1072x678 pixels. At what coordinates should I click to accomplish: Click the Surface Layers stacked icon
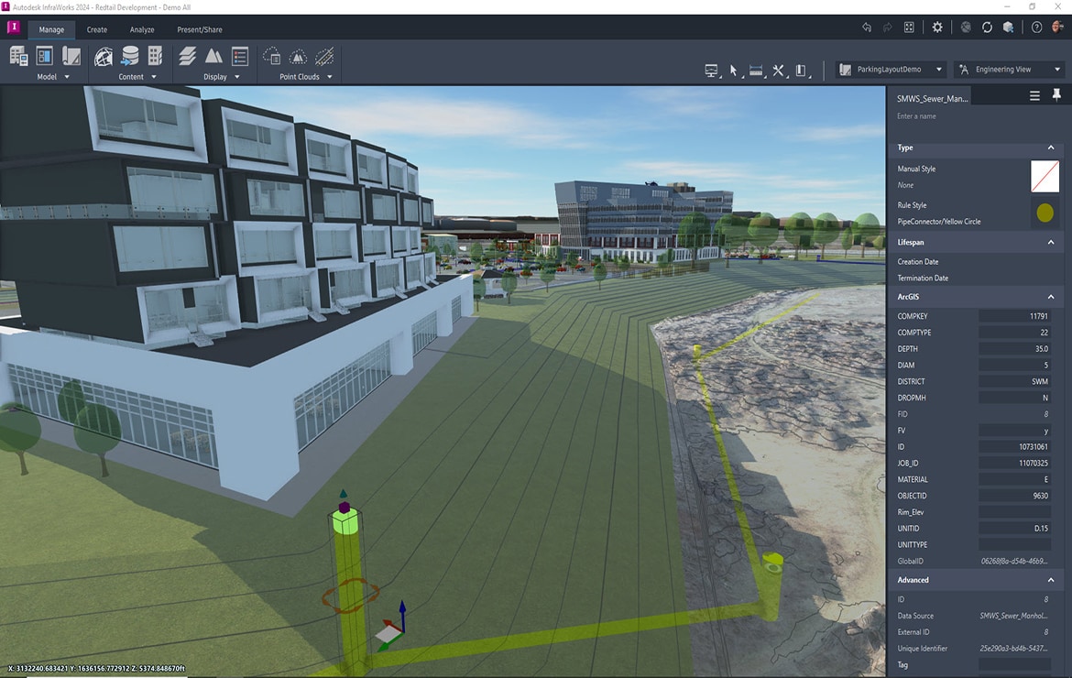coord(187,57)
